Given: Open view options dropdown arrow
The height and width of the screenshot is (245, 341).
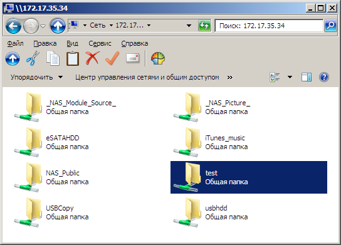Looking at the screenshot, I should click(x=290, y=77).
